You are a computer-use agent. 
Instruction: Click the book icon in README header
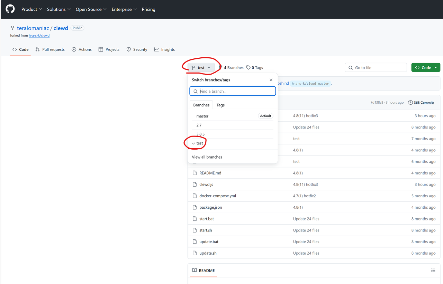pos(195,271)
